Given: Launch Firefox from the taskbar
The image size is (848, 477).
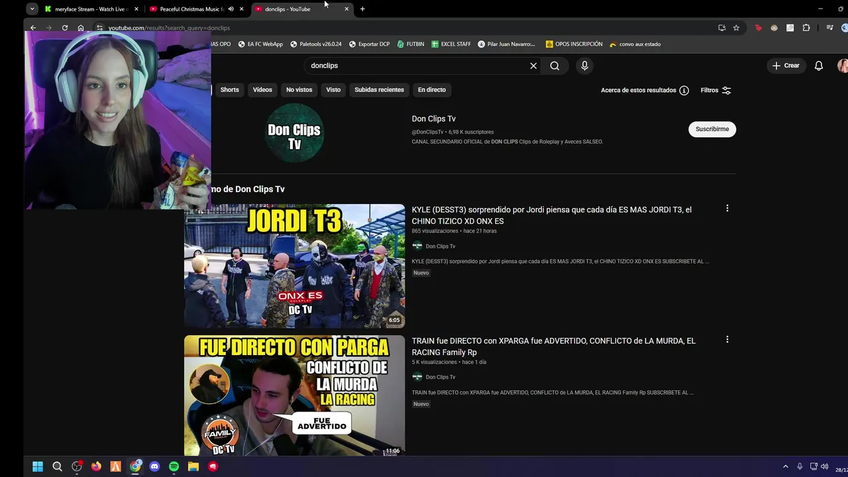Looking at the screenshot, I should [96, 466].
